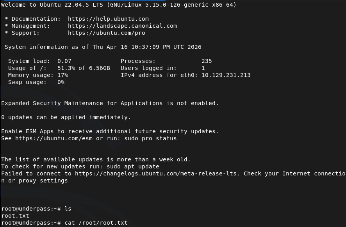
Task: Open the help.ubuntu.com documentation link
Action: click(x=108, y=19)
